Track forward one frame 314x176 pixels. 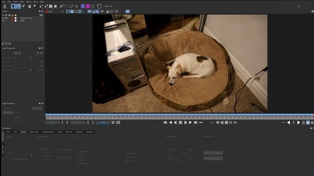(x=231, y=123)
